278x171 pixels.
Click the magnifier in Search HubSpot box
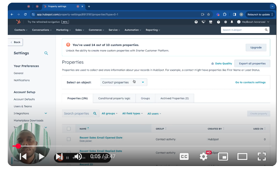coord(266,30)
